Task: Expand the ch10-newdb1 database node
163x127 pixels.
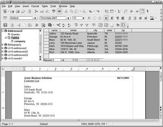Action: [3, 58]
